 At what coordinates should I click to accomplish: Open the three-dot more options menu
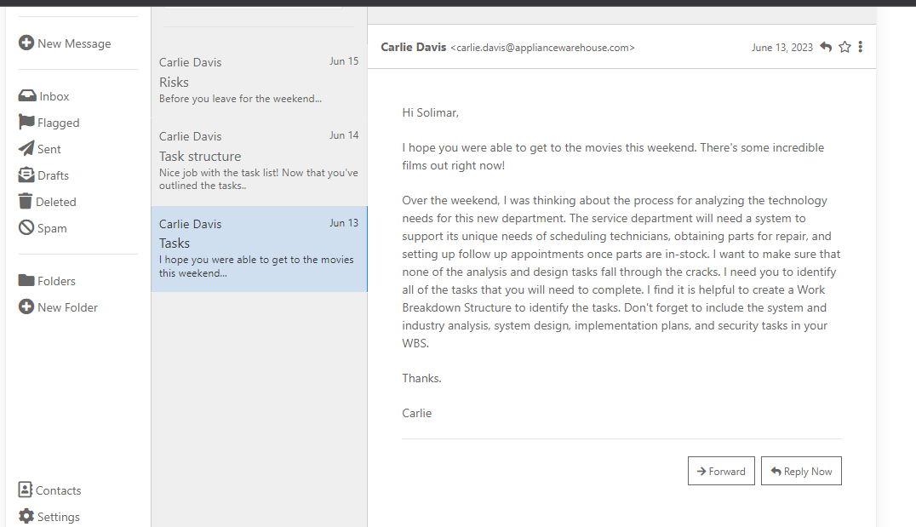[x=861, y=47]
